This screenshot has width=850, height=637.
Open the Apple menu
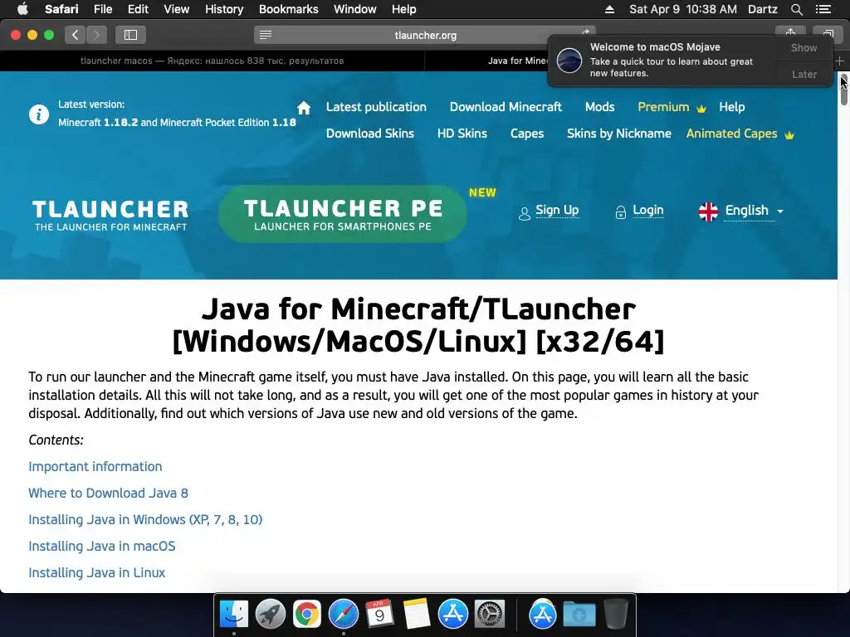[x=22, y=9]
